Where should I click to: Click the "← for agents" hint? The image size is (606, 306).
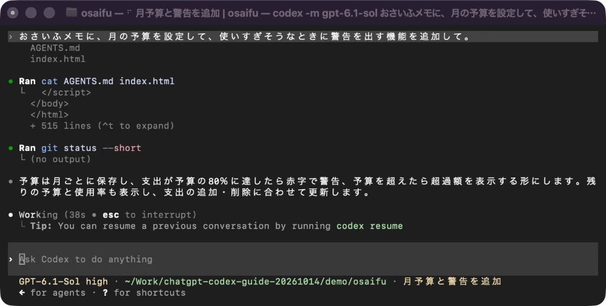pos(52,293)
